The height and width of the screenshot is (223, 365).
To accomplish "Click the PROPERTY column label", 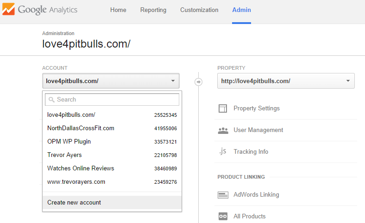I will (x=232, y=68).
